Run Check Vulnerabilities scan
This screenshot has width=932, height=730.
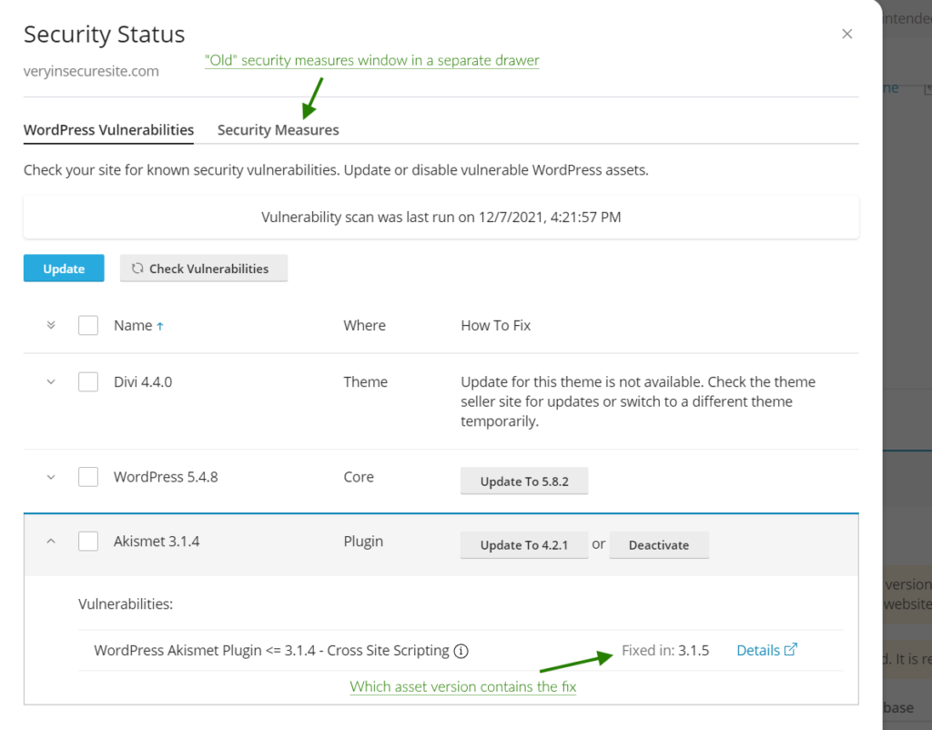click(204, 269)
